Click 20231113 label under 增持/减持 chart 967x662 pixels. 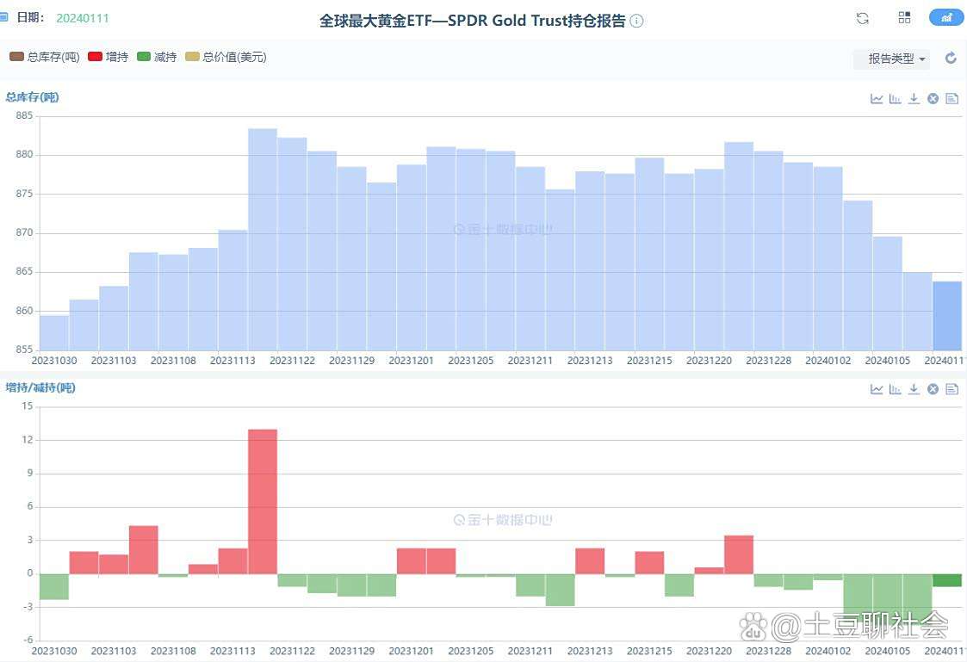point(232,651)
